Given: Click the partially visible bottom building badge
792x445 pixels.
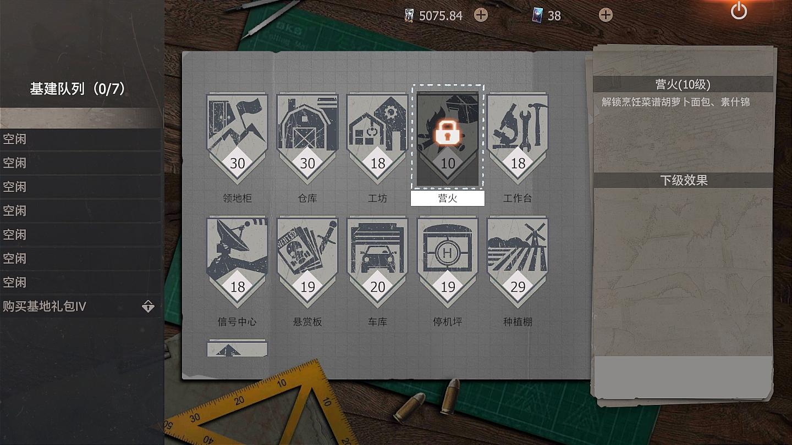Looking at the screenshot, I should click(x=237, y=348).
